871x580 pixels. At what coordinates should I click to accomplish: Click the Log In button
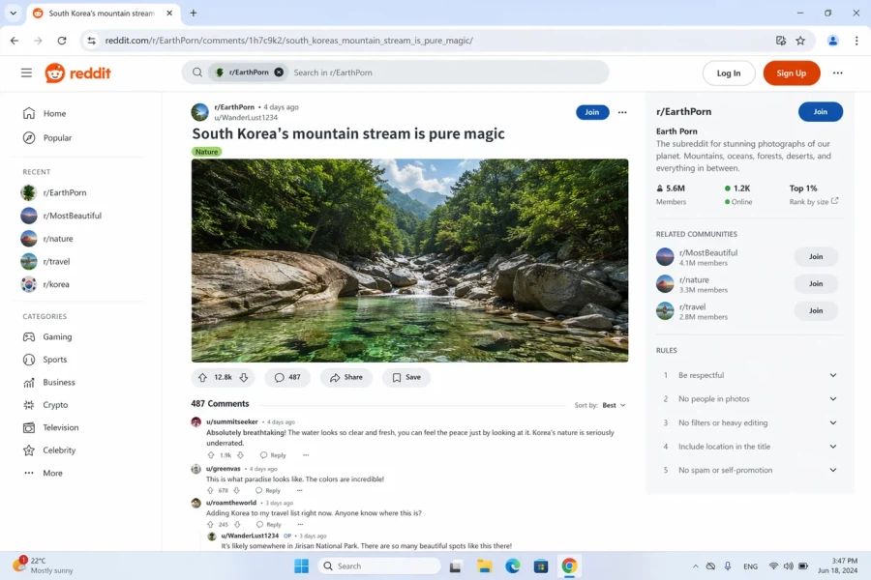(728, 72)
